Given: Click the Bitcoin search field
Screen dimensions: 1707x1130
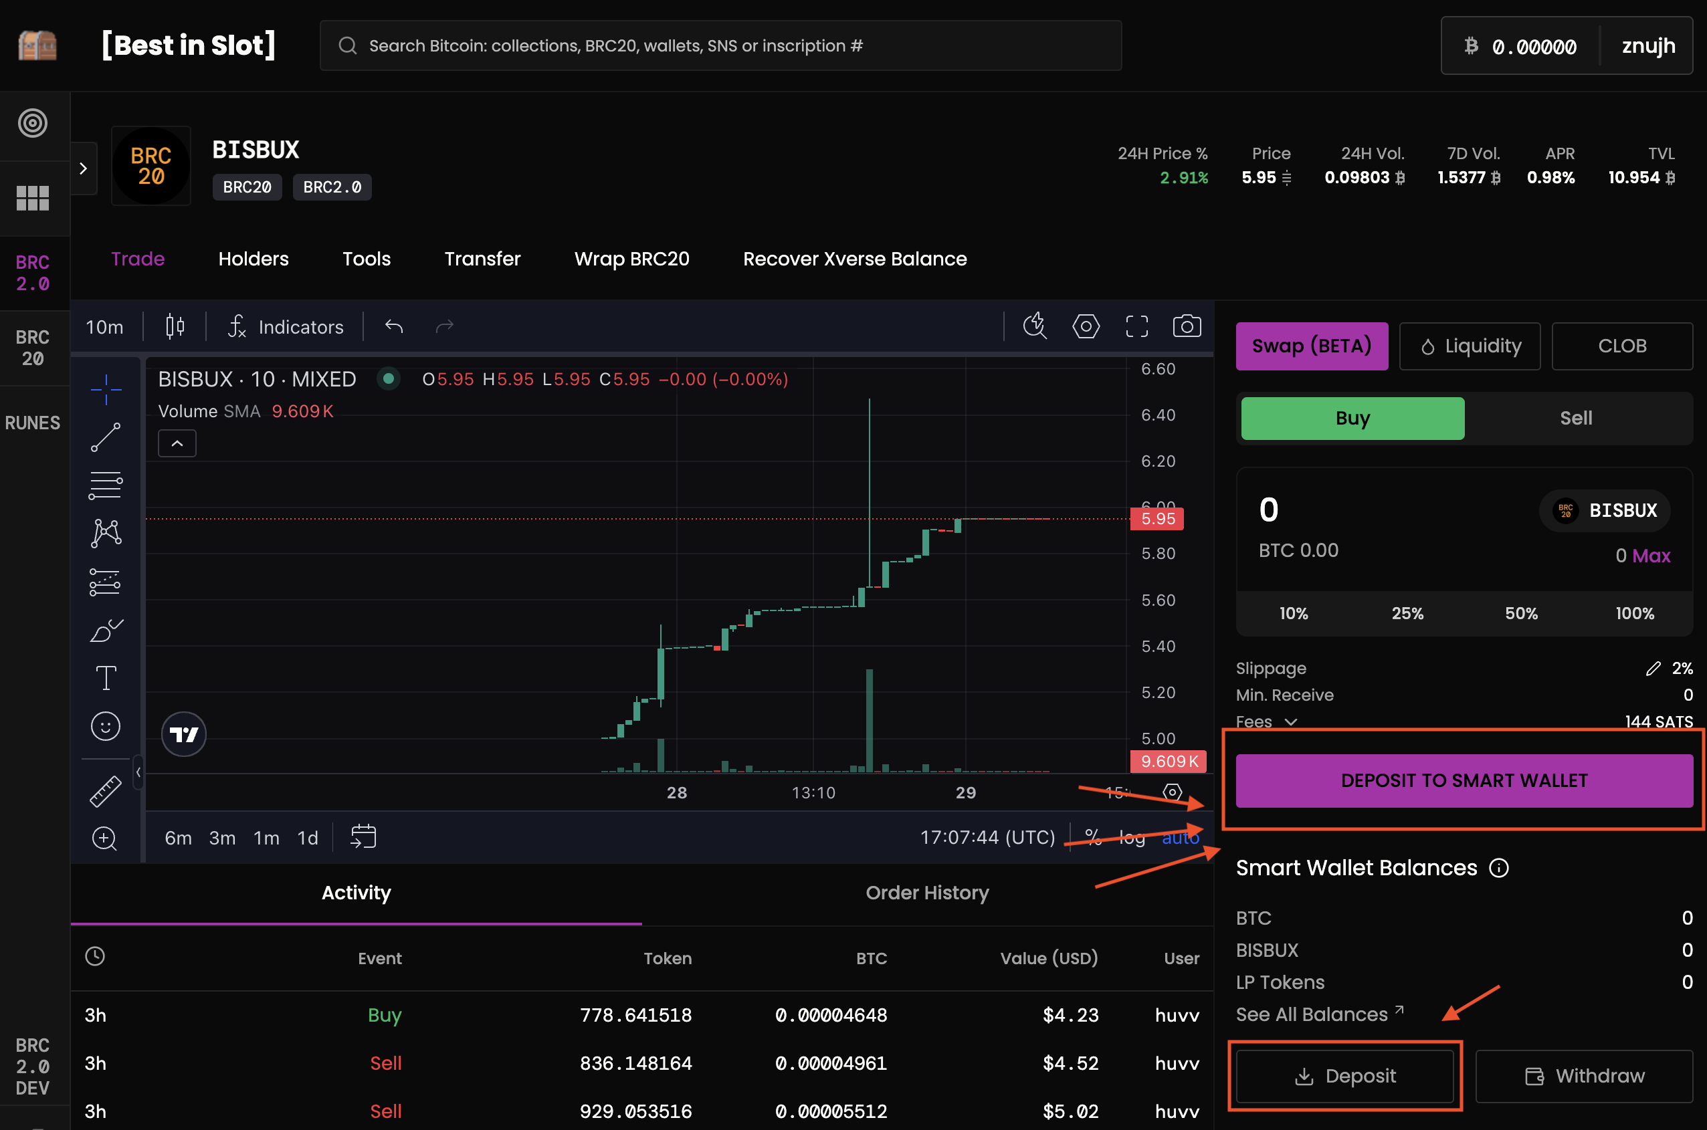Looking at the screenshot, I should [x=720, y=46].
